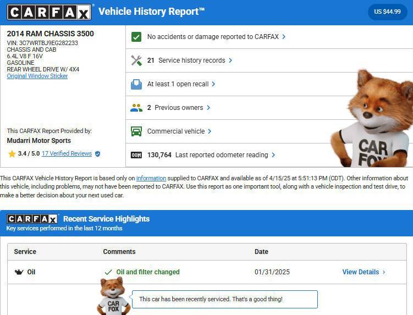Expand the chevron after Previous owners
Image resolution: width=413 pixels, height=315 pixels.
click(208, 107)
